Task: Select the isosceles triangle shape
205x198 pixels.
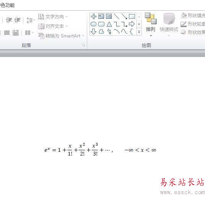Action: coord(109,24)
